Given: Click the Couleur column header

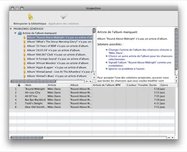Looking at the screenshot, I should click(x=132, y=85).
